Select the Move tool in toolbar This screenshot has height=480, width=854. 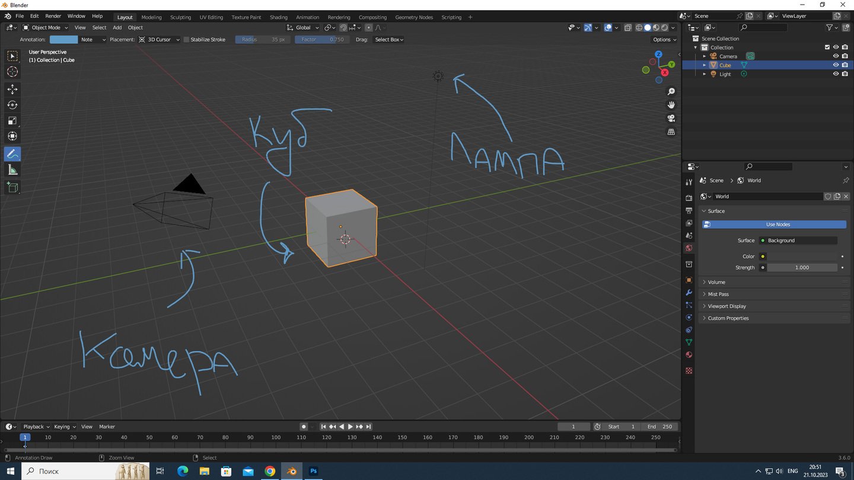(x=12, y=89)
